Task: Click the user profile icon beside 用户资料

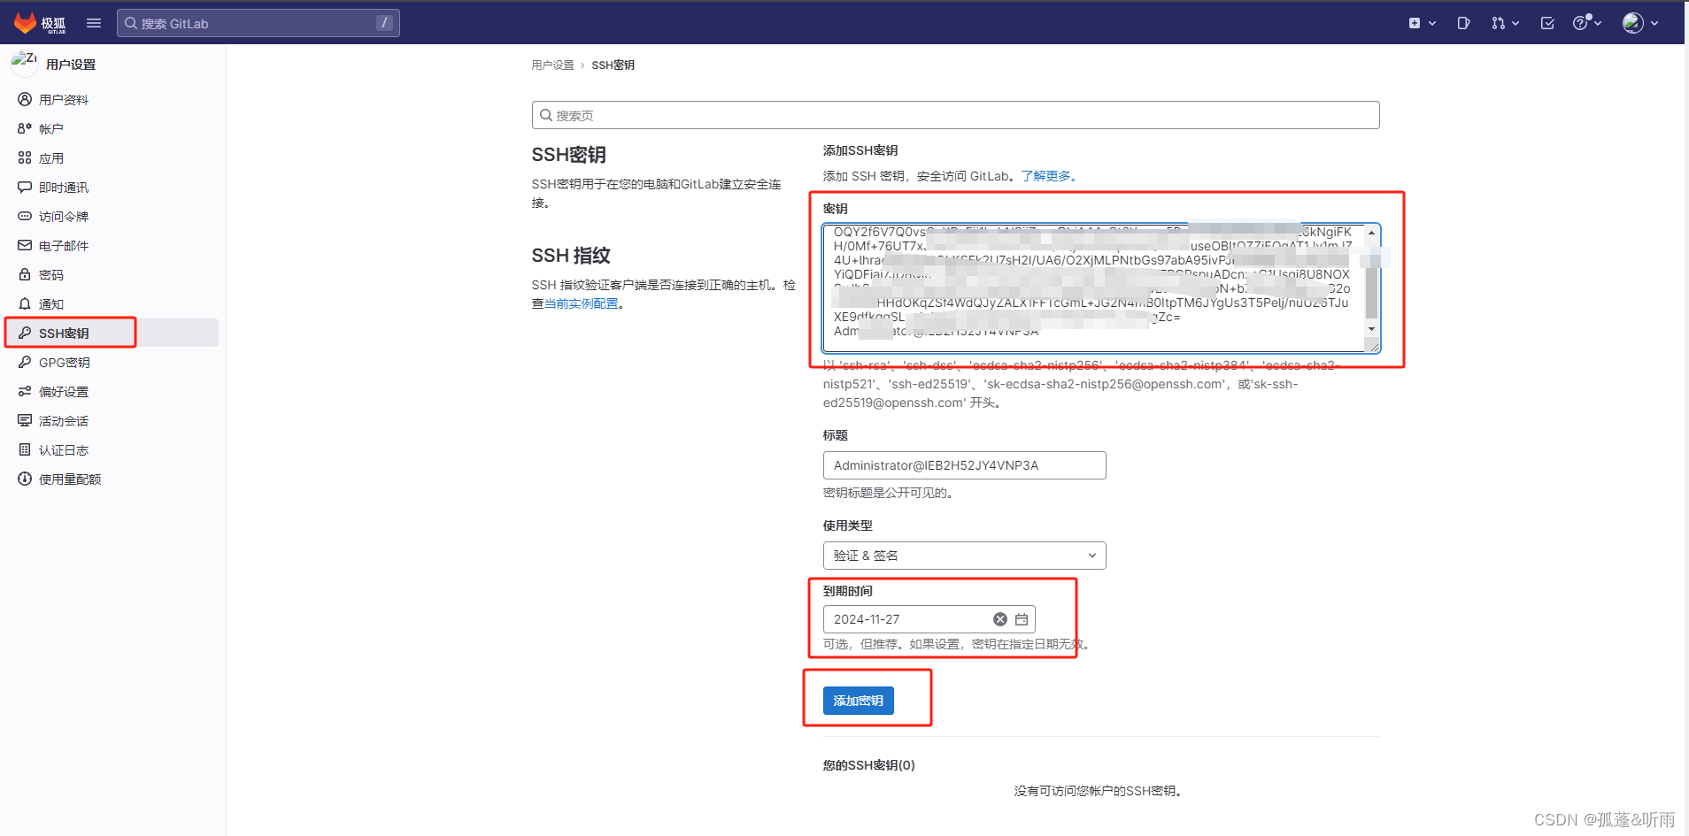Action: 25,99
